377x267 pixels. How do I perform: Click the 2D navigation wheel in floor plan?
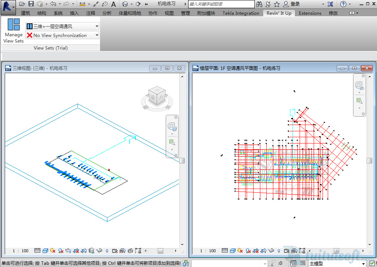click(359, 85)
